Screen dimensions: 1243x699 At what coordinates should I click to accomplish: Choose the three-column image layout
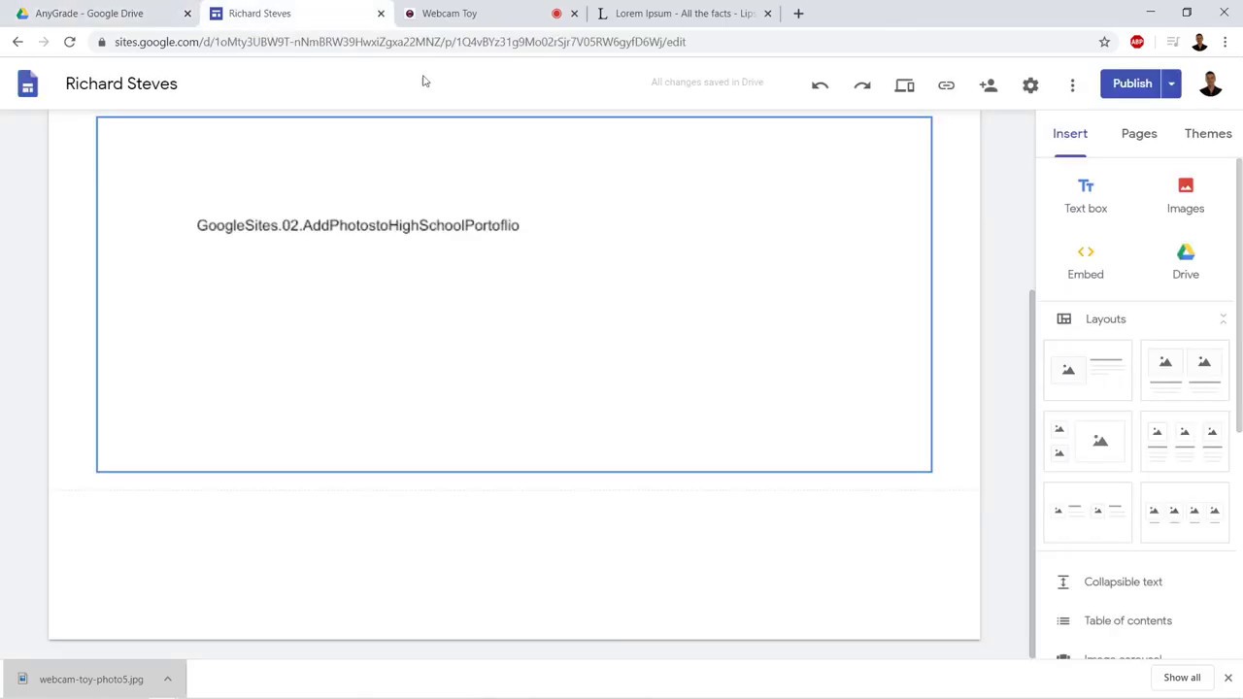pyautogui.click(x=1185, y=441)
